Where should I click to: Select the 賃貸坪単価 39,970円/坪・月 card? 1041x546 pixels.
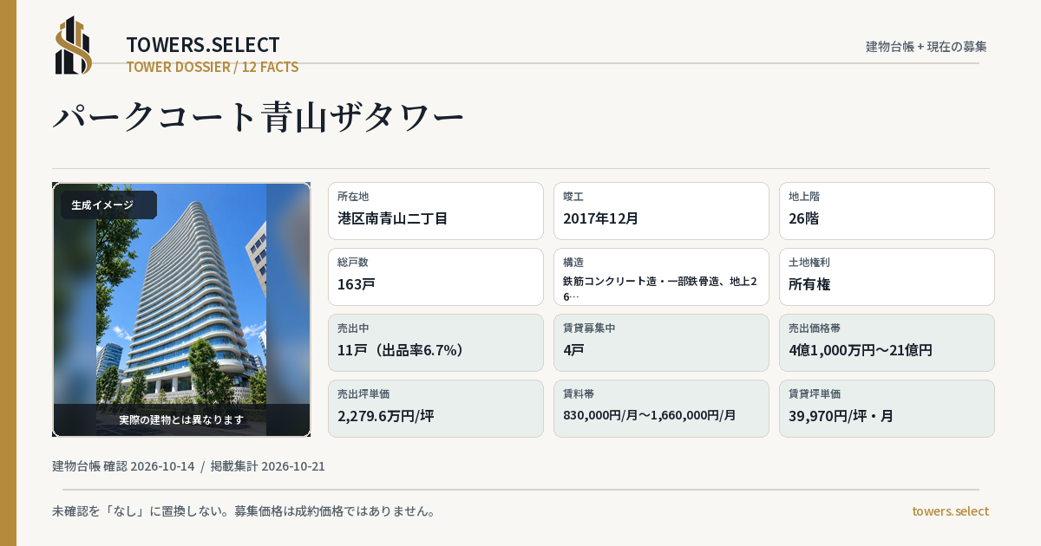[x=887, y=408]
